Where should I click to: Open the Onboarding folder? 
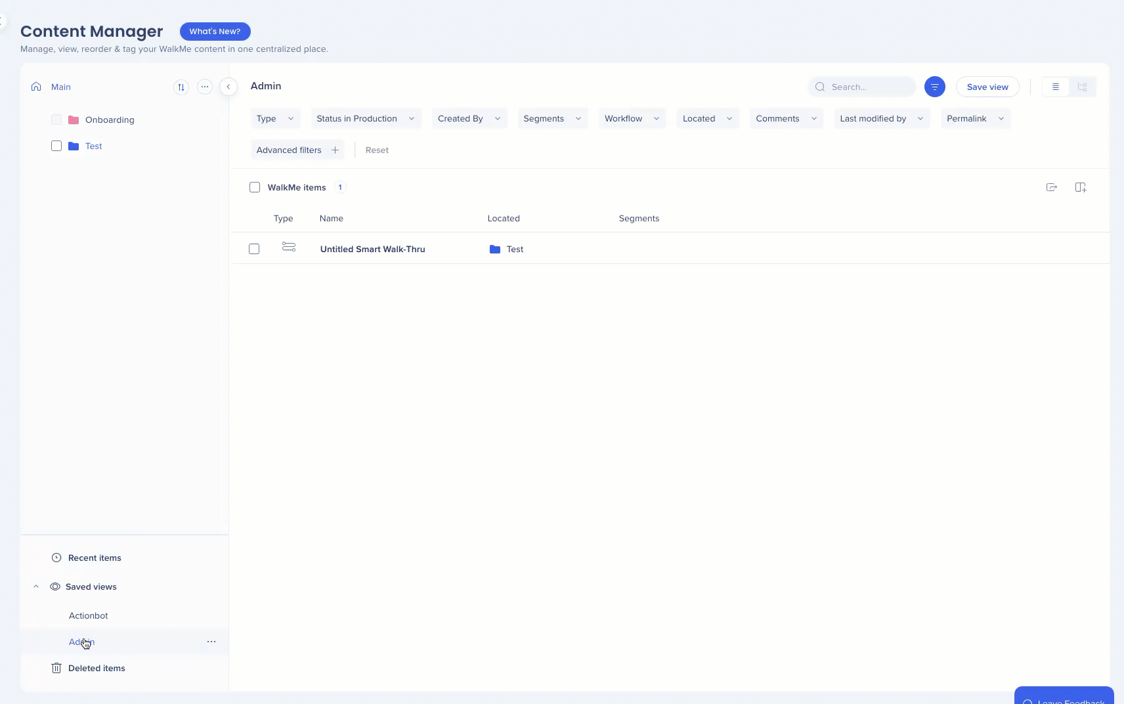[x=110, y=120]
